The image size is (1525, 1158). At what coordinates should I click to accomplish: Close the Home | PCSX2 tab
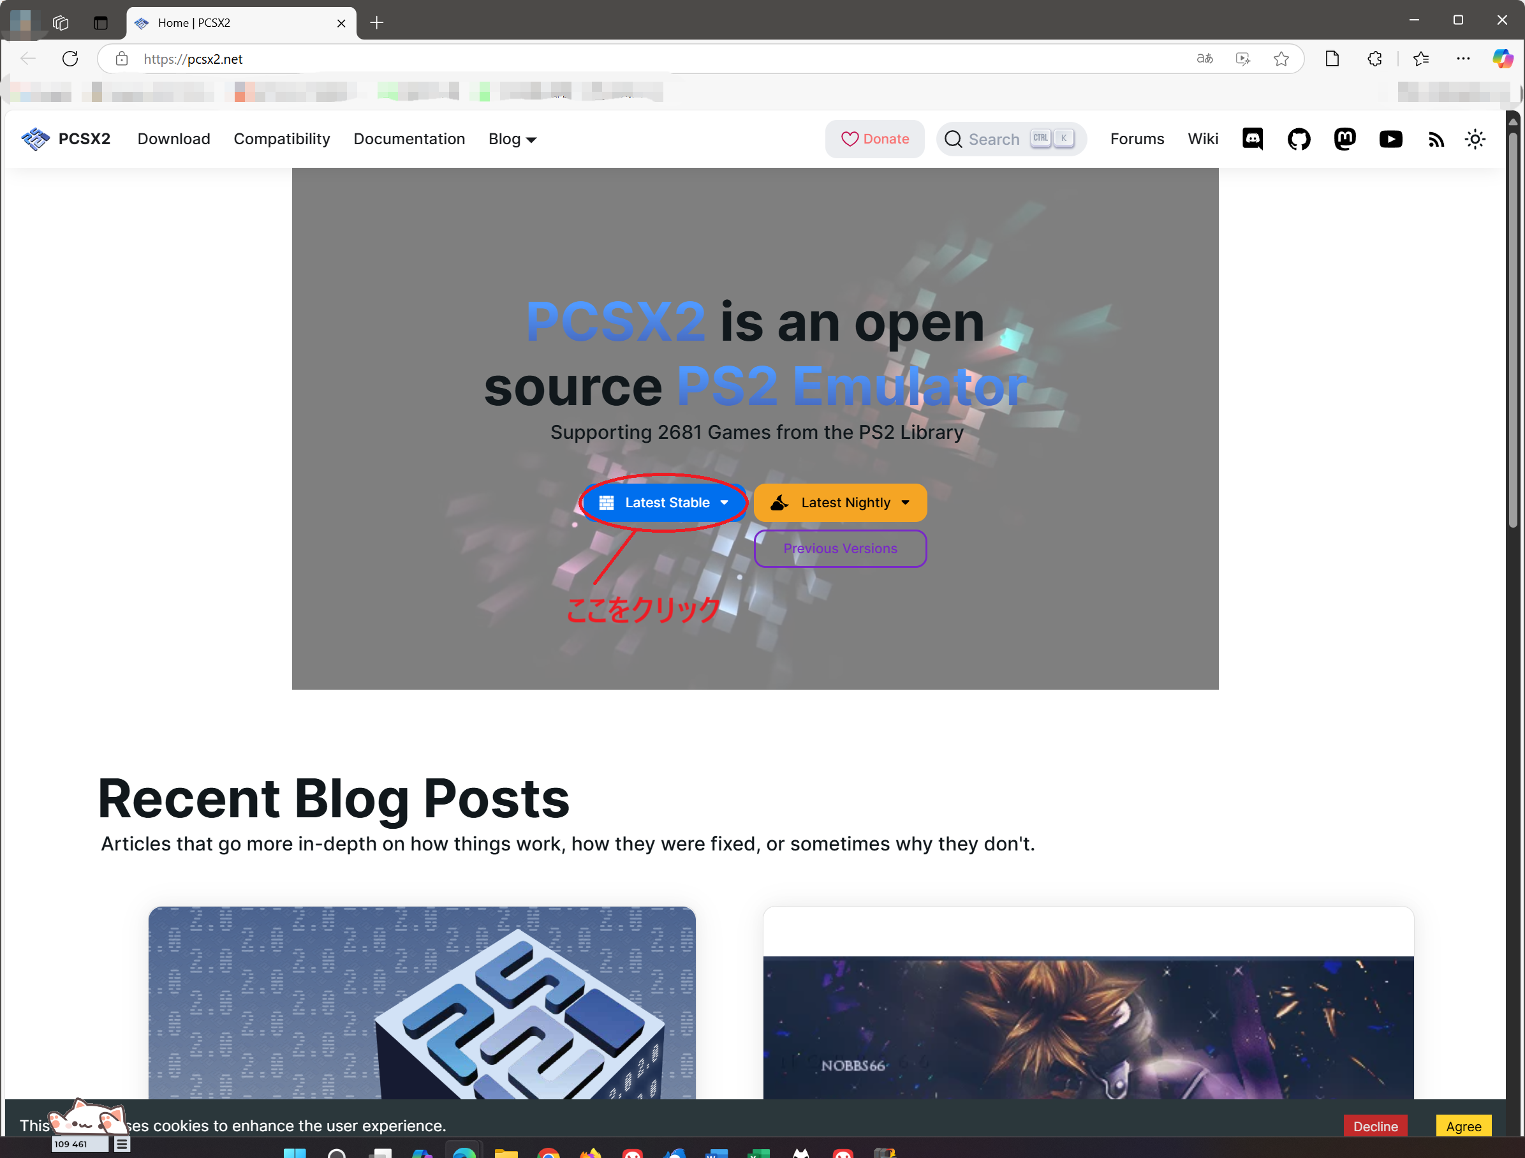(x=341, y=23)
